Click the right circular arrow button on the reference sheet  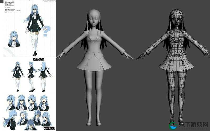pyautogui.click(x=46, y=1)
